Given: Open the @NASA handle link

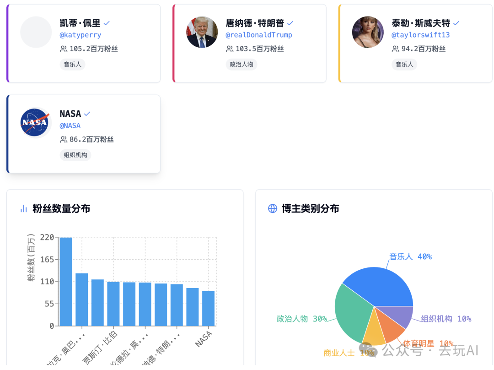Looking at the screenshot, I should click(70, 125).
